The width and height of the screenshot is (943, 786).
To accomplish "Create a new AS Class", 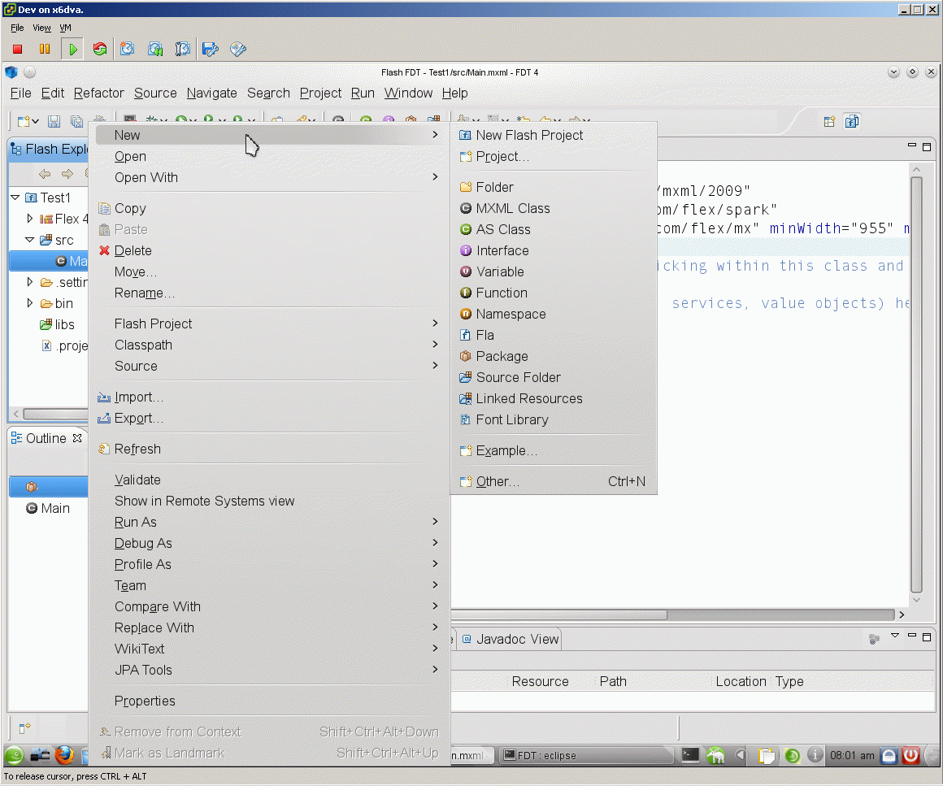I will (554, 229).
